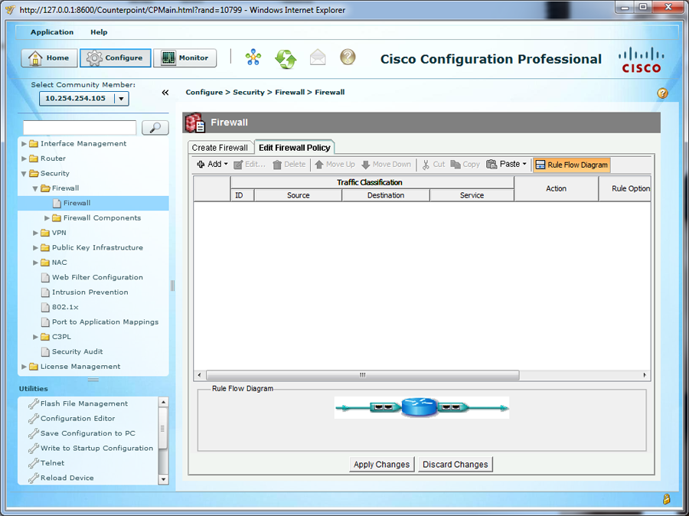689x516 pixels.
Task: Click the rule table scroll-right arrow
Action: tap(645, 375)
